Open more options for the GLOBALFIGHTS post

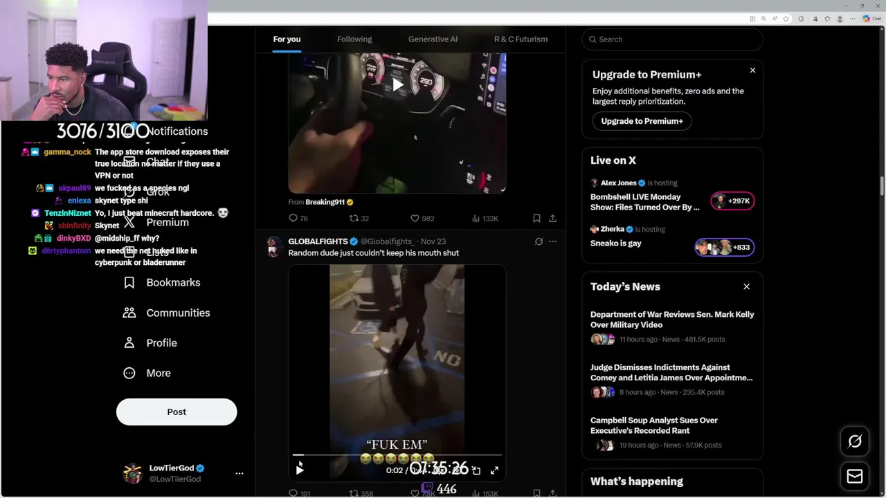pos(552,241)
